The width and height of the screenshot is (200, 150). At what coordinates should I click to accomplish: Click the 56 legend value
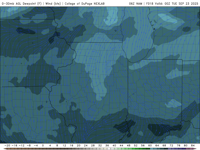pyautogui.click(x=143, y=145)
